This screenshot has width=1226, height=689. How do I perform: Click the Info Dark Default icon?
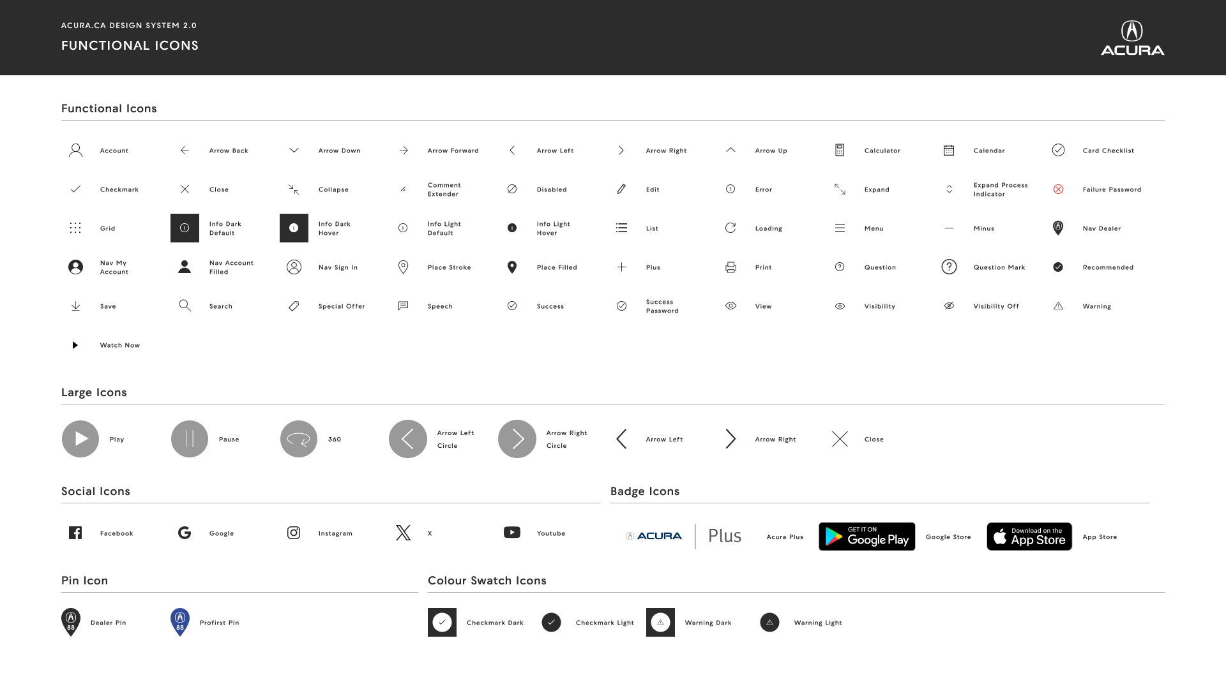(185, 228)
